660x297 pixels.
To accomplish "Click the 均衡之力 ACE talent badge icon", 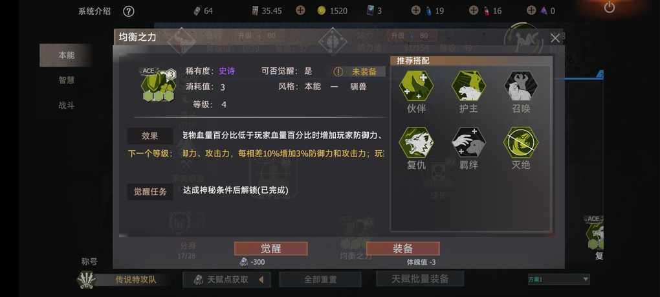I will click(x=157, y=85).
